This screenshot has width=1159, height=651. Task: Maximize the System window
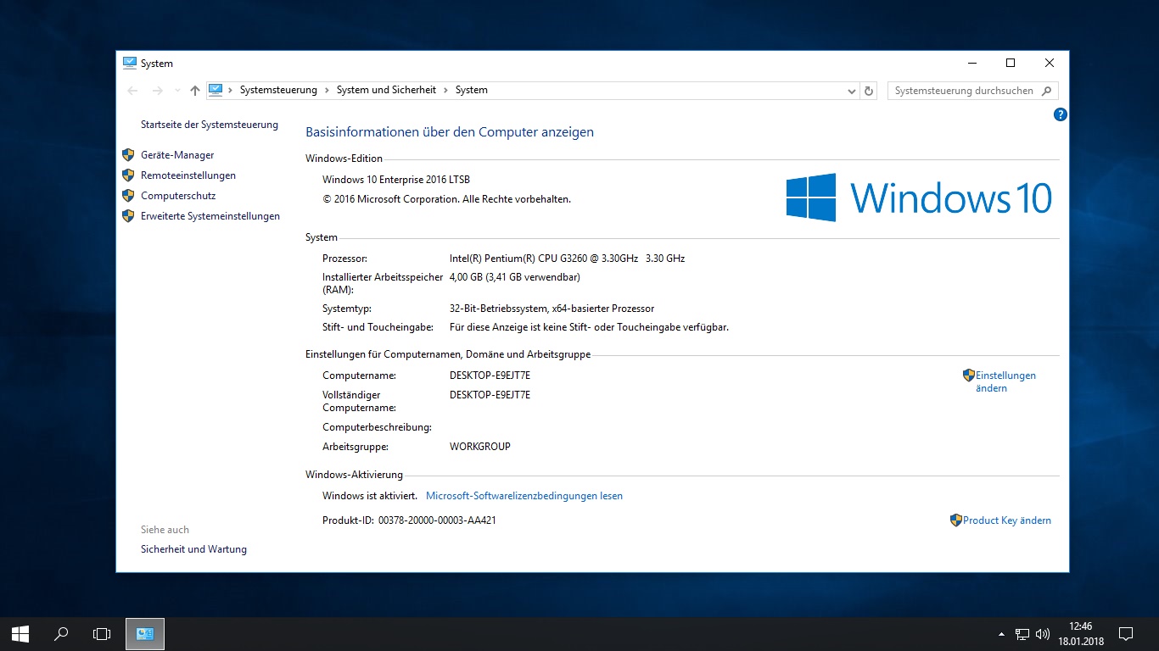1011,63
